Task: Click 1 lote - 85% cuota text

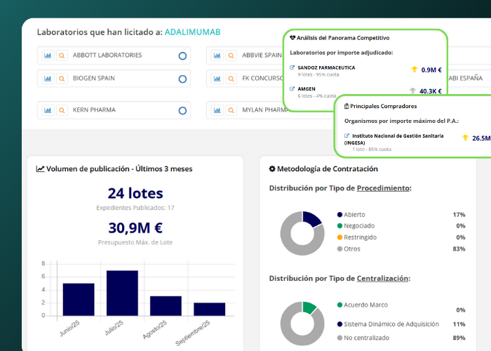Action: click(372, 149)
